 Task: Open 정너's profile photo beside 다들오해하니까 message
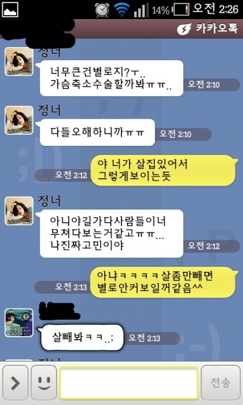[19, 120]
